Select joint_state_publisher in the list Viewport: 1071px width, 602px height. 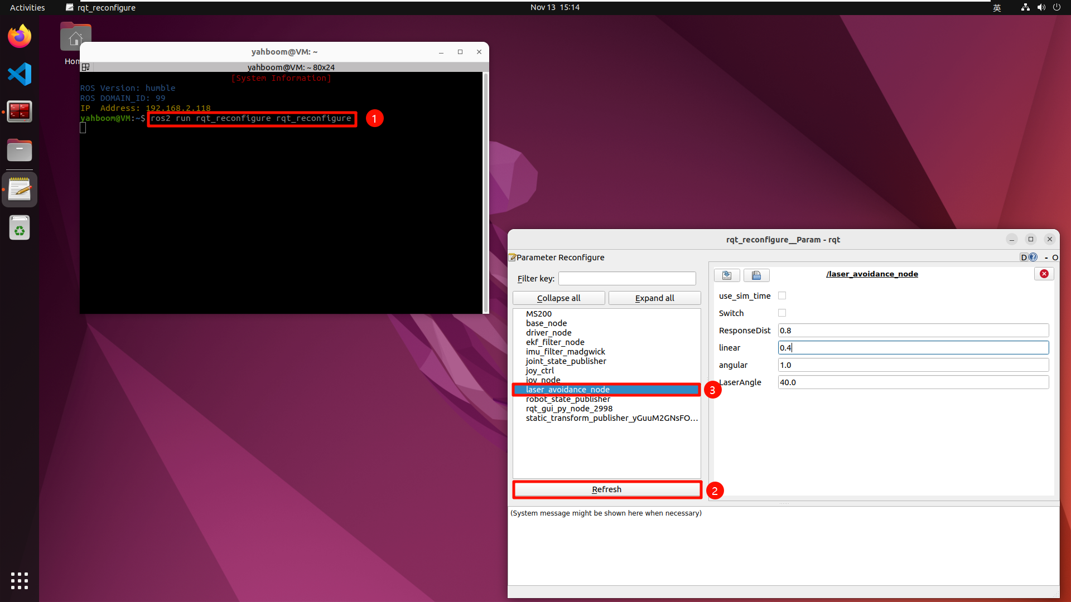(606, 361)
